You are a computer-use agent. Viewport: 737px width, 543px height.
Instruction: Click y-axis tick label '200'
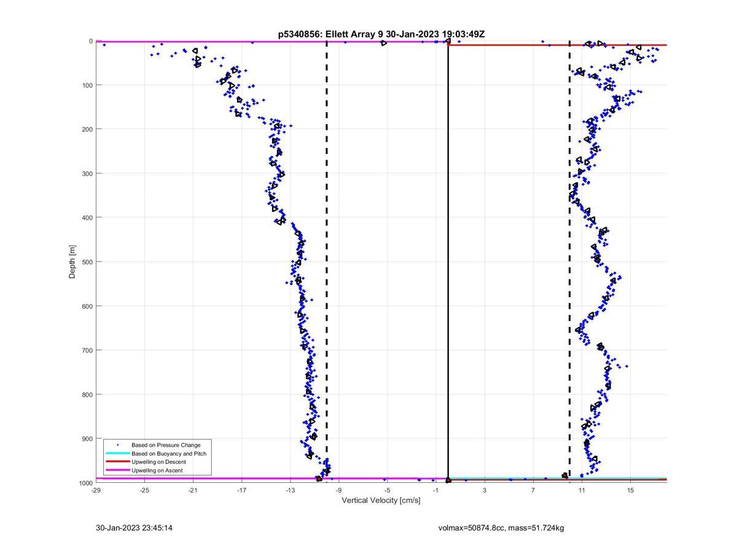(87, 129)
